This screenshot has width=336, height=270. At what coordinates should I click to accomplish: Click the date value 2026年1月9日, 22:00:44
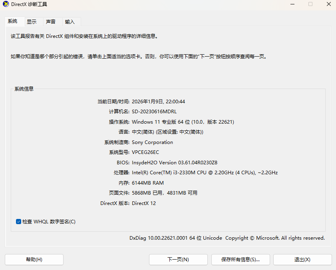(x=158, y=102)
